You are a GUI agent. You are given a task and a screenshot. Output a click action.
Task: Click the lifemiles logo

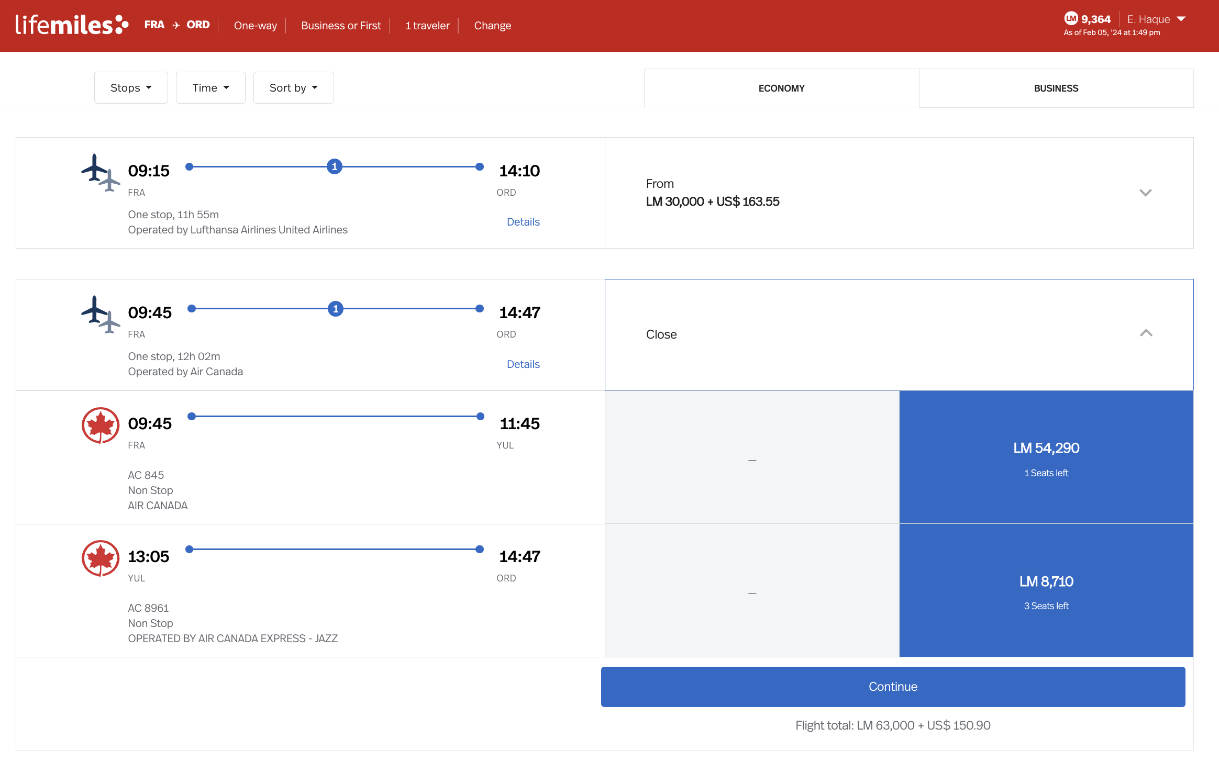click(72, 25)
